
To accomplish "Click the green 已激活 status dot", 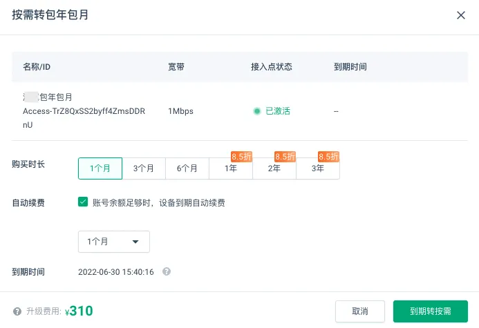I will tap(257, 111).
